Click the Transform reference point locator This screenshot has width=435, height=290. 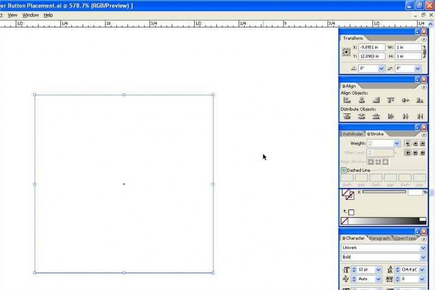pos(346,52)
